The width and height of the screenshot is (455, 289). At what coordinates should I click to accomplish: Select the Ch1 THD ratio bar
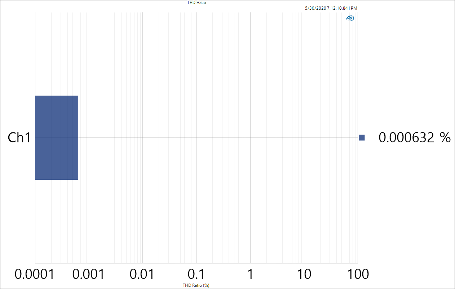[x=57, y=137]
